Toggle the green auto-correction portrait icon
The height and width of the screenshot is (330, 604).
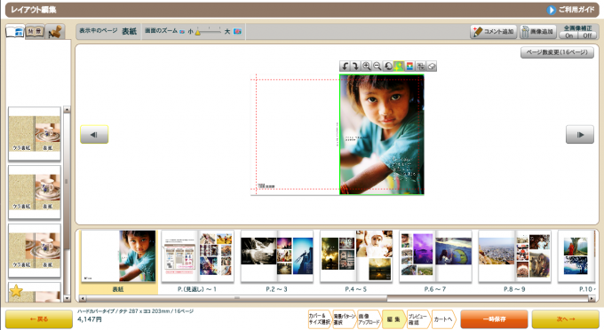pos(399,67)
